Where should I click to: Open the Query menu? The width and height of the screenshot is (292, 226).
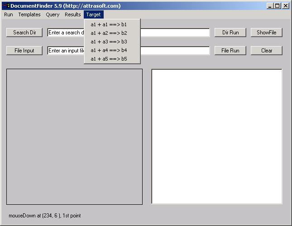point(53,14)
